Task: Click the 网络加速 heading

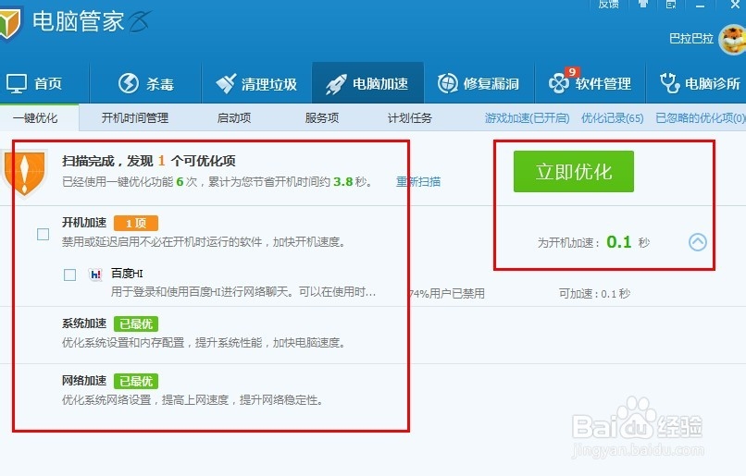Action: (84, 381)
